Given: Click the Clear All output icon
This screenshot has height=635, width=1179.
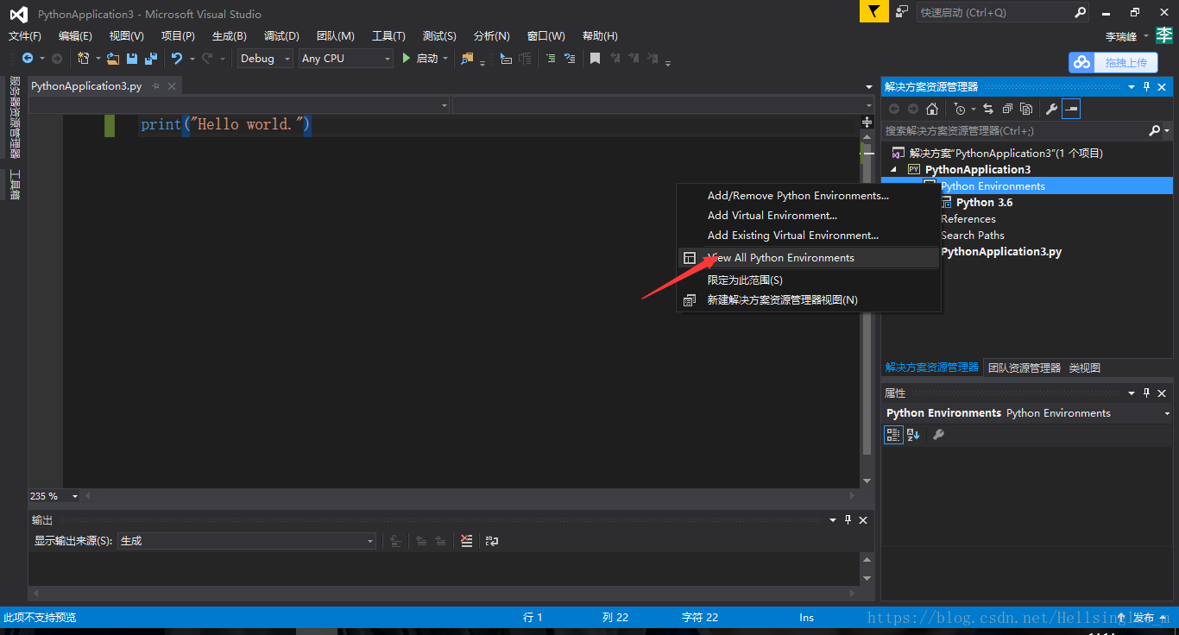Looking at the screenshot, I should (467, 541).
